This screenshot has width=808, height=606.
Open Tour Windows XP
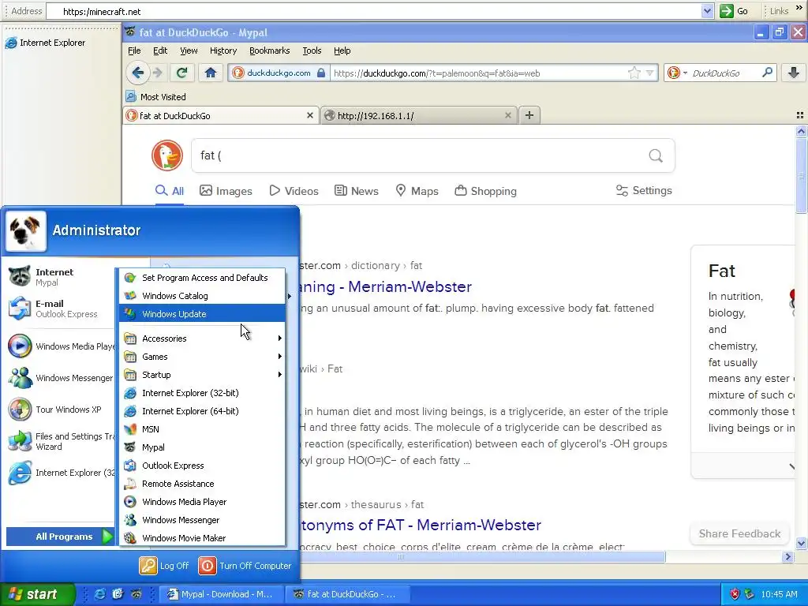(59, 410)
